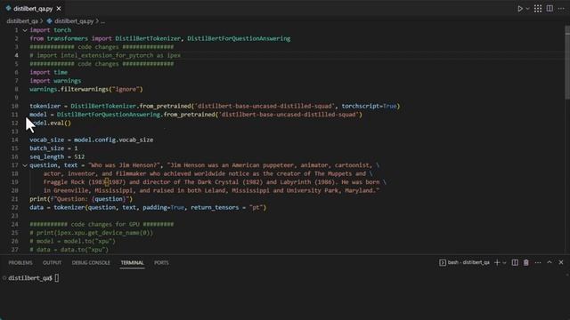Click the Python file icon on tab

tap(8, 8)
